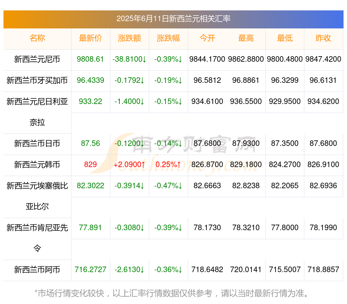Select the 名称 column header

click(x=37, y=38)
